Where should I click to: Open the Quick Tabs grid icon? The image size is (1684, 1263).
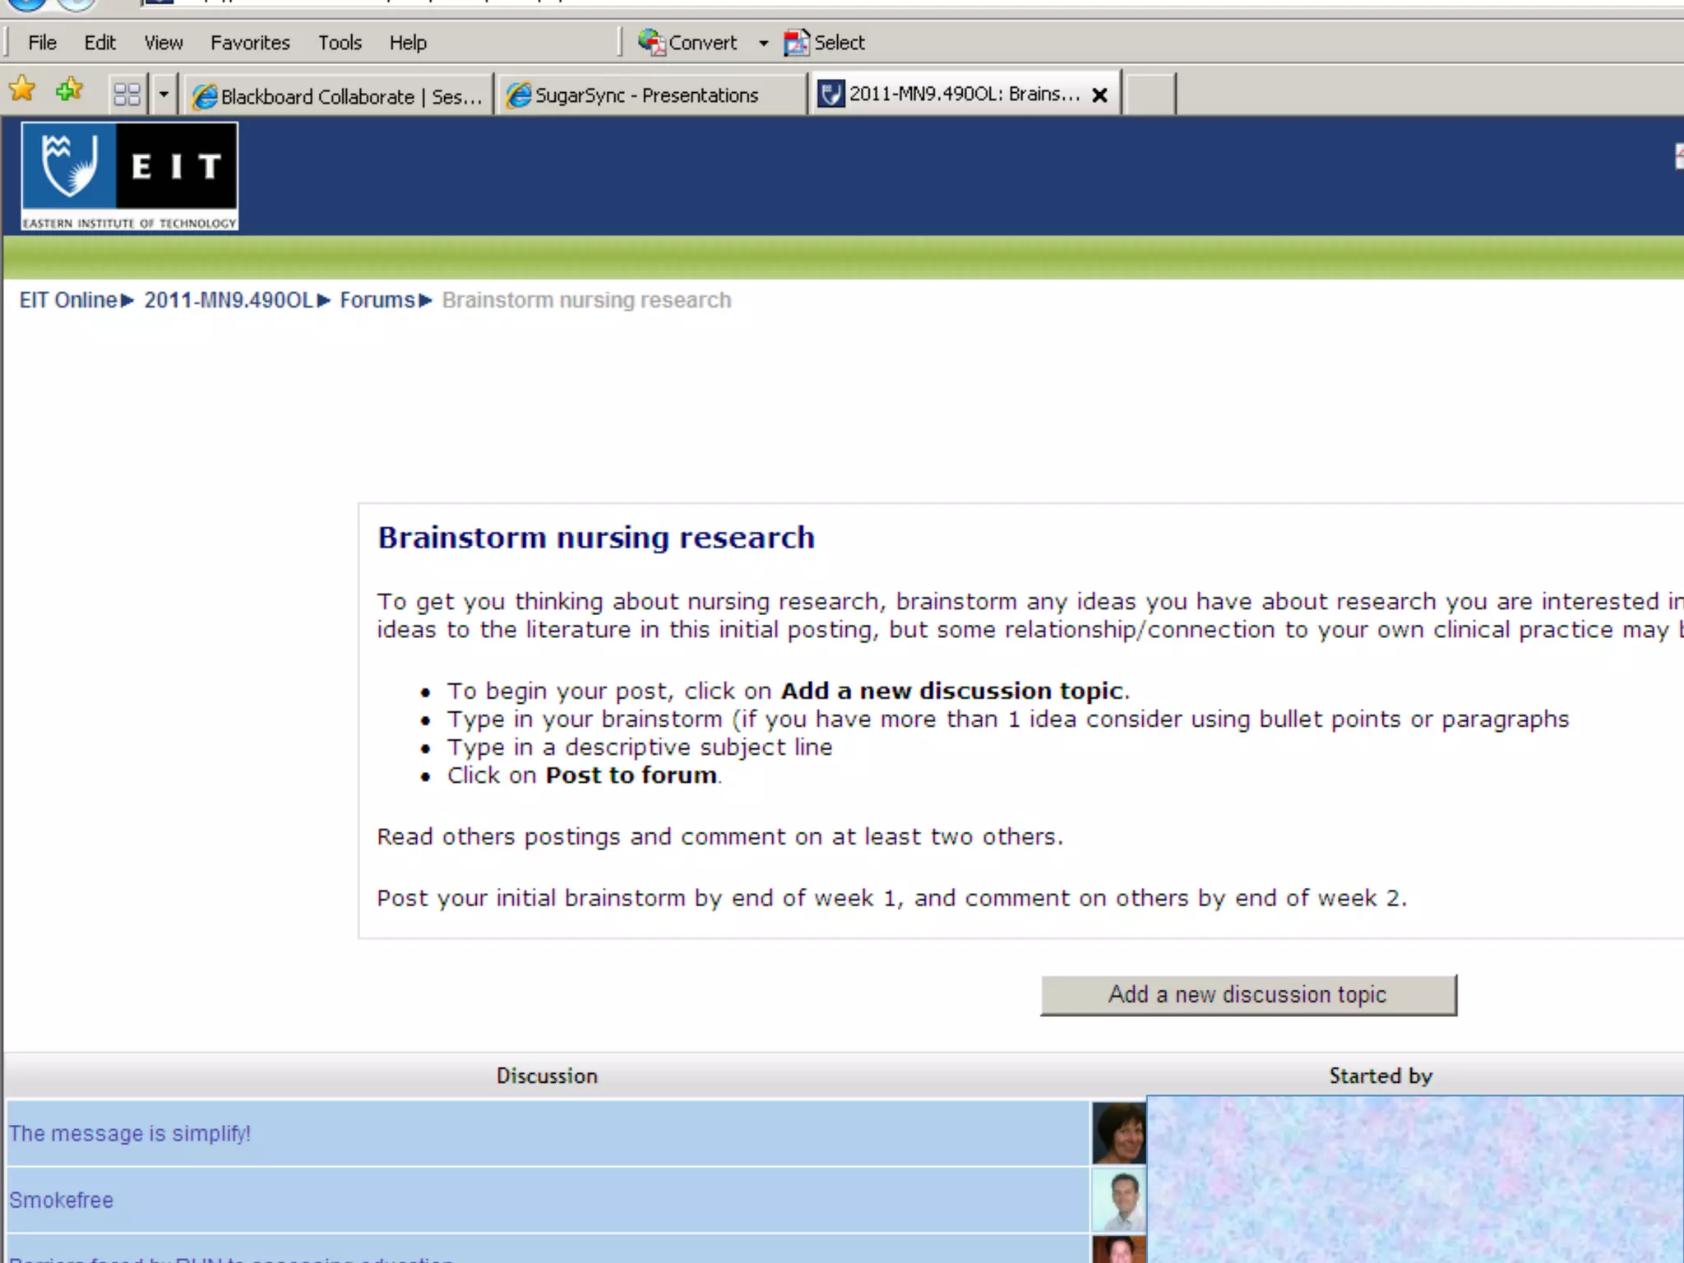click(127, 95)
